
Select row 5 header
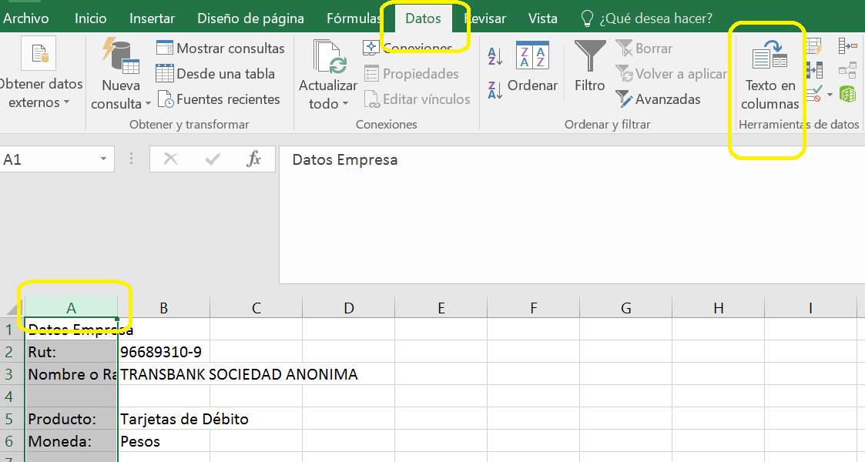click(x=11, y=419)
